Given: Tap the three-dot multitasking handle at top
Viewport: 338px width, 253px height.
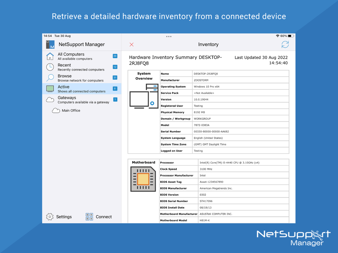Looking at the screenshot, I should 169,36.
